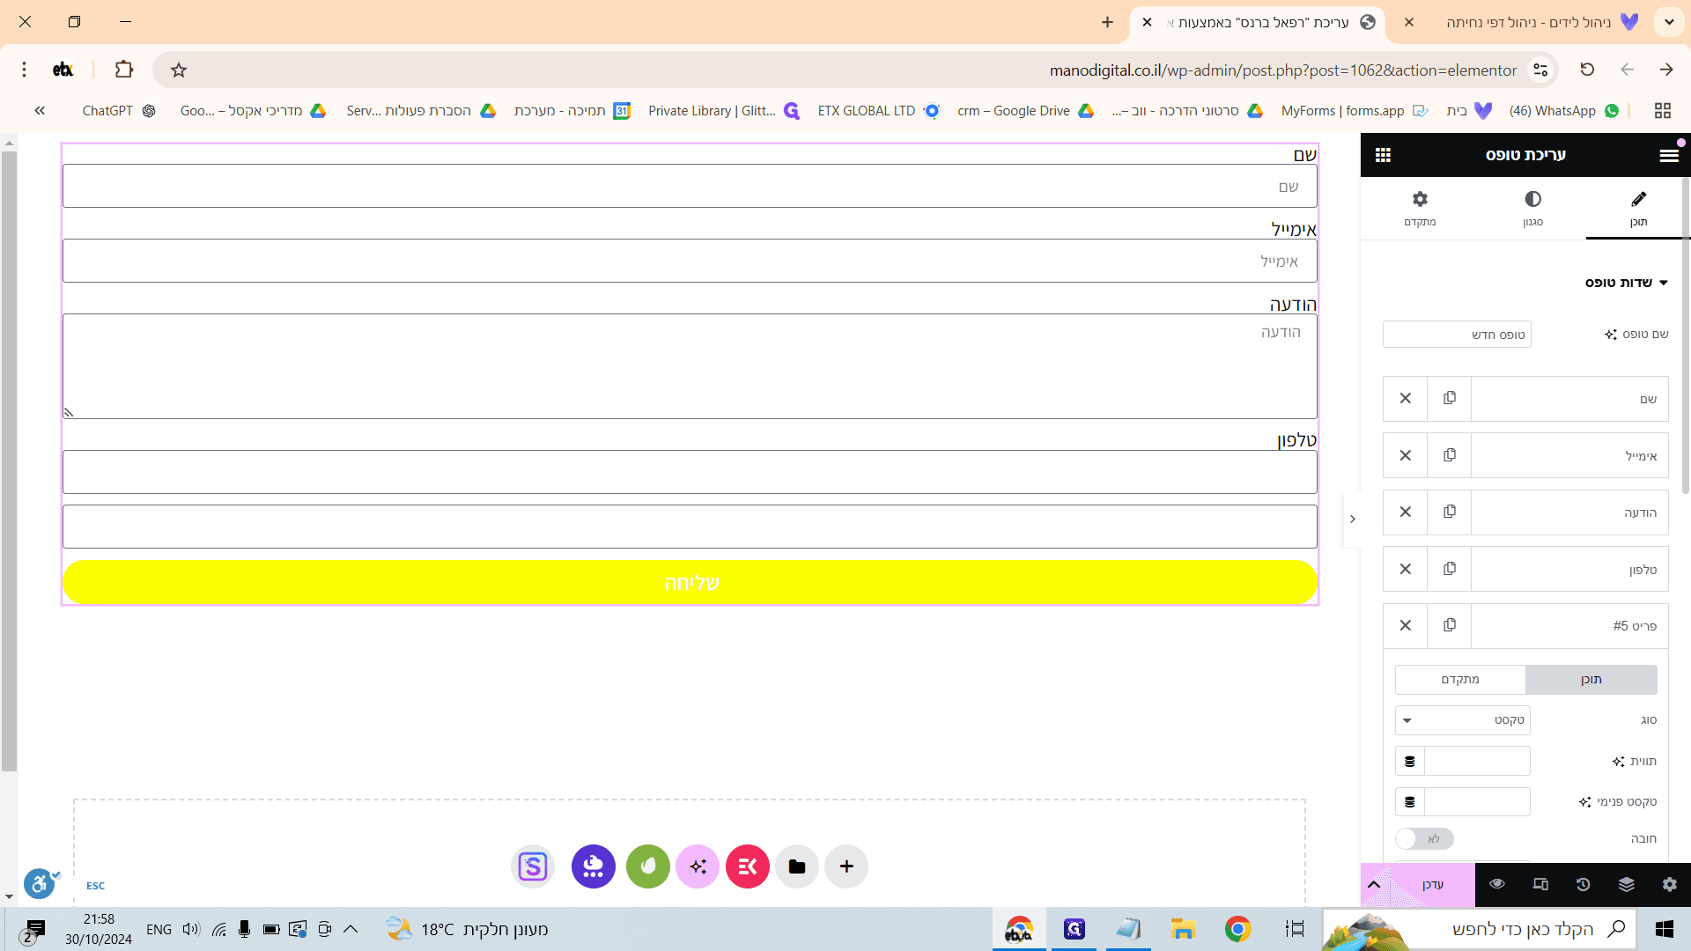Duplicate the פריט #5 field item

[1449, 626]
